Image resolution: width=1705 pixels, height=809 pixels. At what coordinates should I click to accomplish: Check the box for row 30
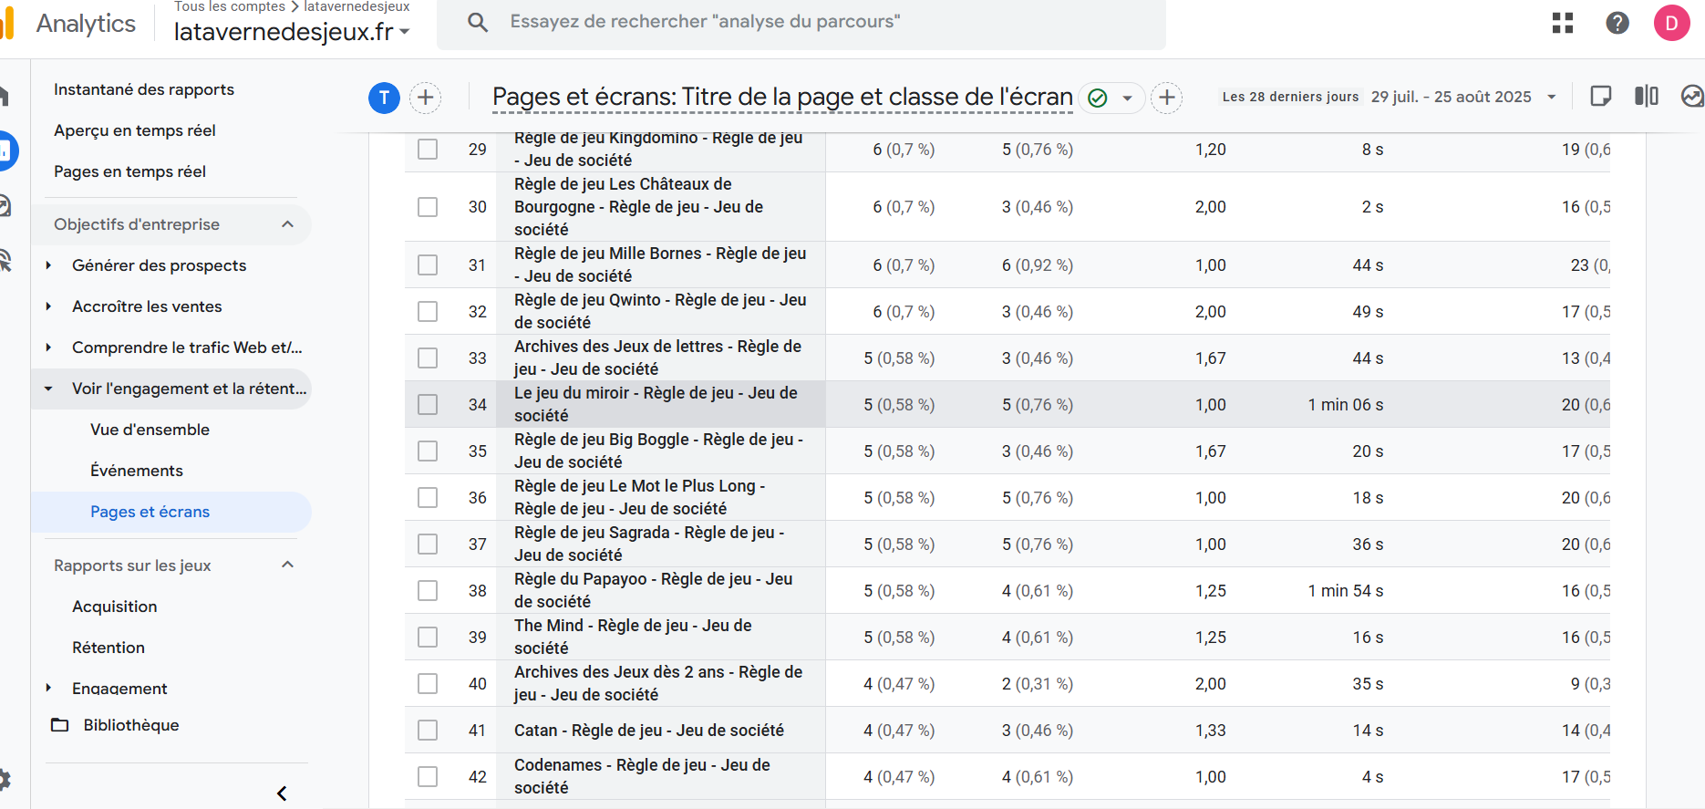[428, 207]
